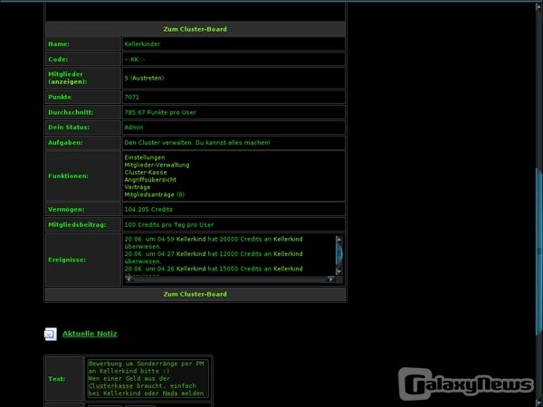543x407 pixels.
Task: Click the text 785.67 Punkte pro User
Action: 160,112
